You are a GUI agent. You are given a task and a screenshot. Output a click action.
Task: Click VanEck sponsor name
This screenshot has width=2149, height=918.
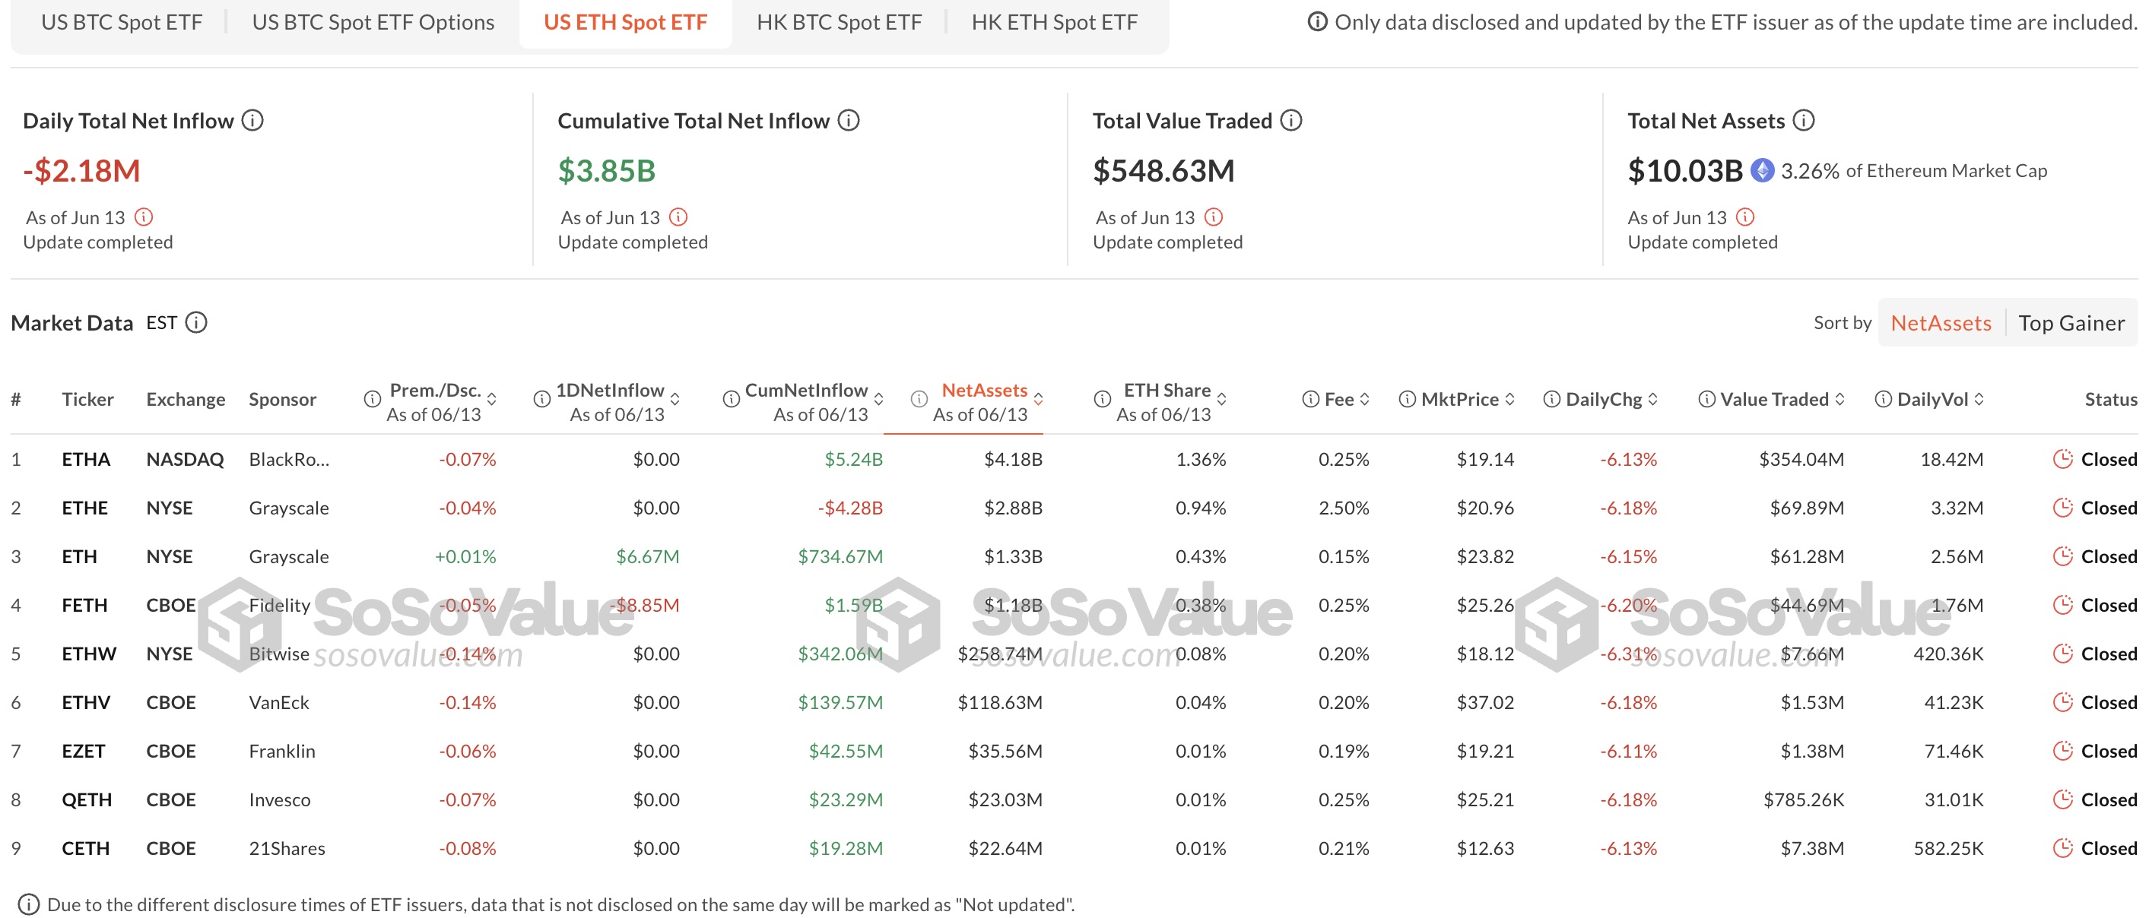tap(278, 702)
